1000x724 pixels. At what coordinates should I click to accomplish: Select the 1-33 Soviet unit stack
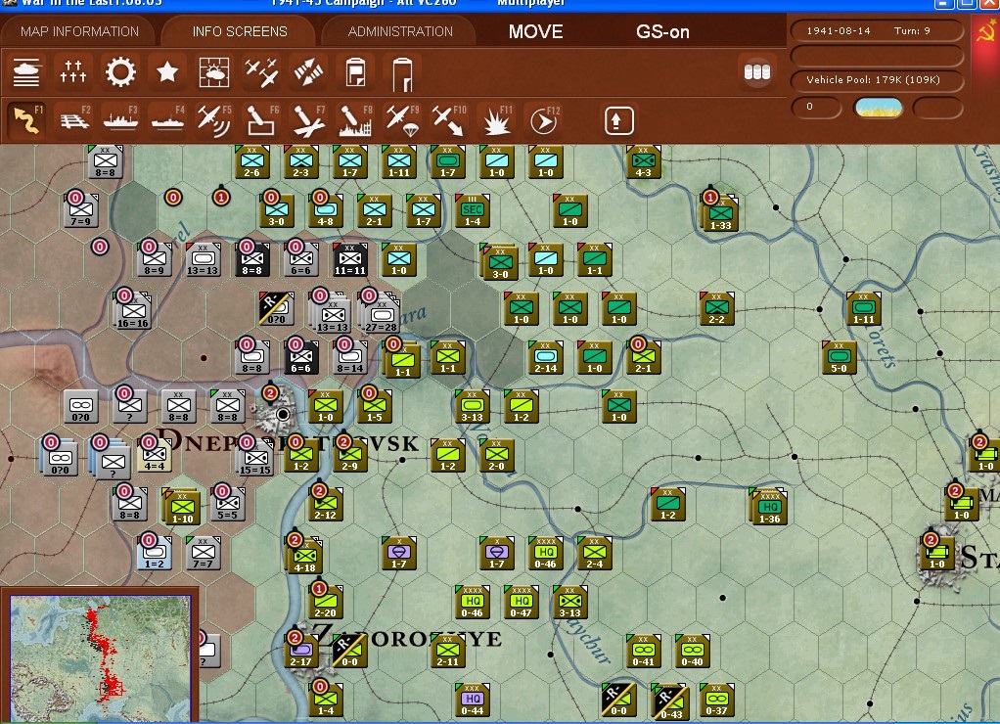coord(720,212)
